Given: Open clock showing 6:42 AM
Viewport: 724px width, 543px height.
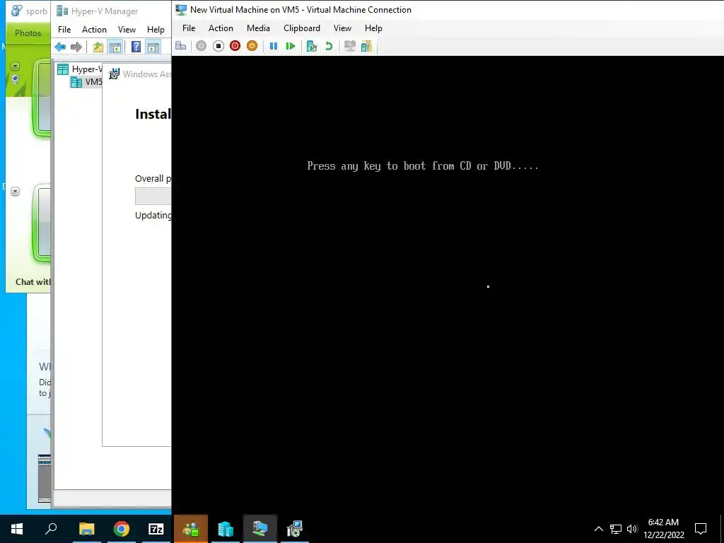Looking at the screenshot, I should [x=663, y=529].
